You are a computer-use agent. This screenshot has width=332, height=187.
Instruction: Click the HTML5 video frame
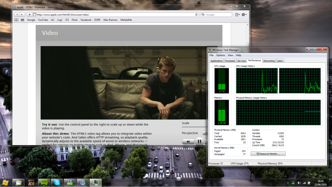click(123, 83)
